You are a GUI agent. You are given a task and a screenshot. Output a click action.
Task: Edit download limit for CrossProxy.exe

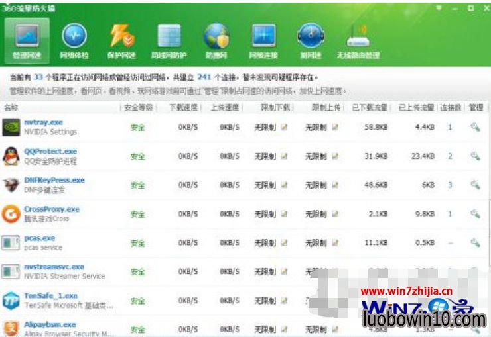point(284,214)
